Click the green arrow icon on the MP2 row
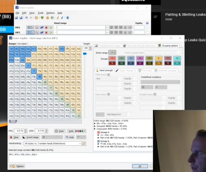Screen dimensions: 206x172 [51, 28]
